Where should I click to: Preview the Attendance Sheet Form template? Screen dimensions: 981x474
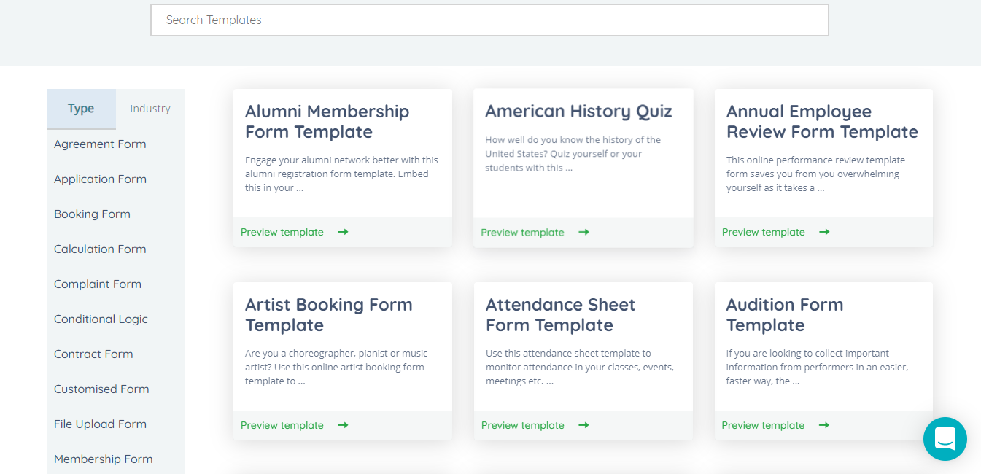pyautogui.click(x=523, y=425)
